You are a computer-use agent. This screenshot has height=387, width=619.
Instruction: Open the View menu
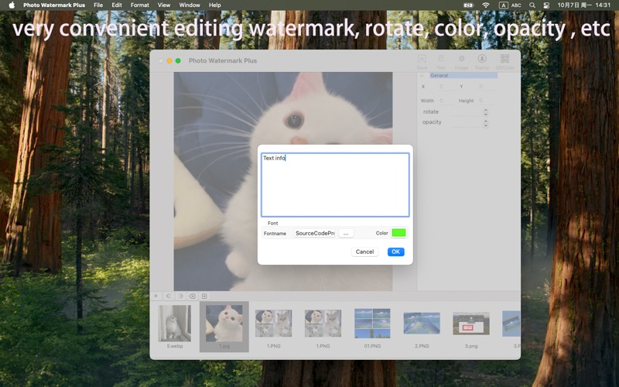point(164,5)
